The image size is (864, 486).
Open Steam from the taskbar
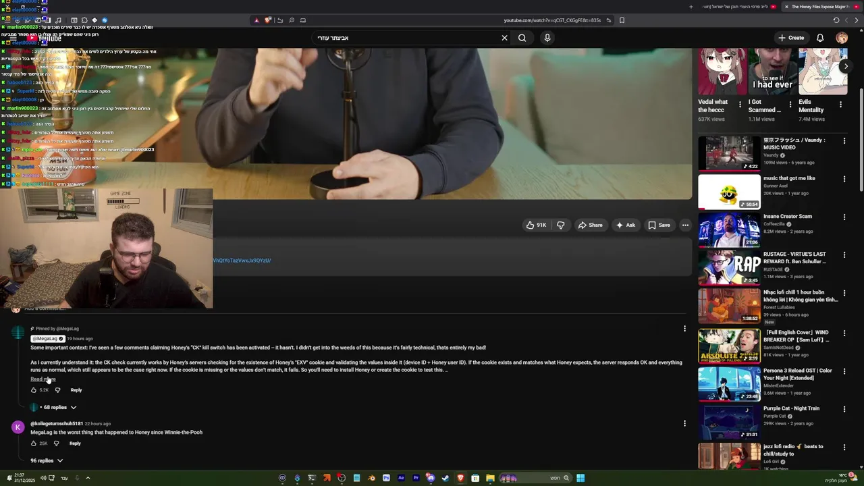click(446, 478)
